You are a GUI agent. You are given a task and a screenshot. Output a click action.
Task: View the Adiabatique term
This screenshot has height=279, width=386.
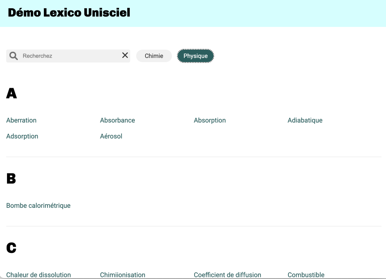coord(305,120)
